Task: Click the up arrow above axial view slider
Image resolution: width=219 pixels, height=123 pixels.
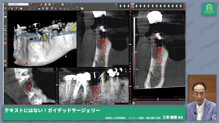Action: 57,69
